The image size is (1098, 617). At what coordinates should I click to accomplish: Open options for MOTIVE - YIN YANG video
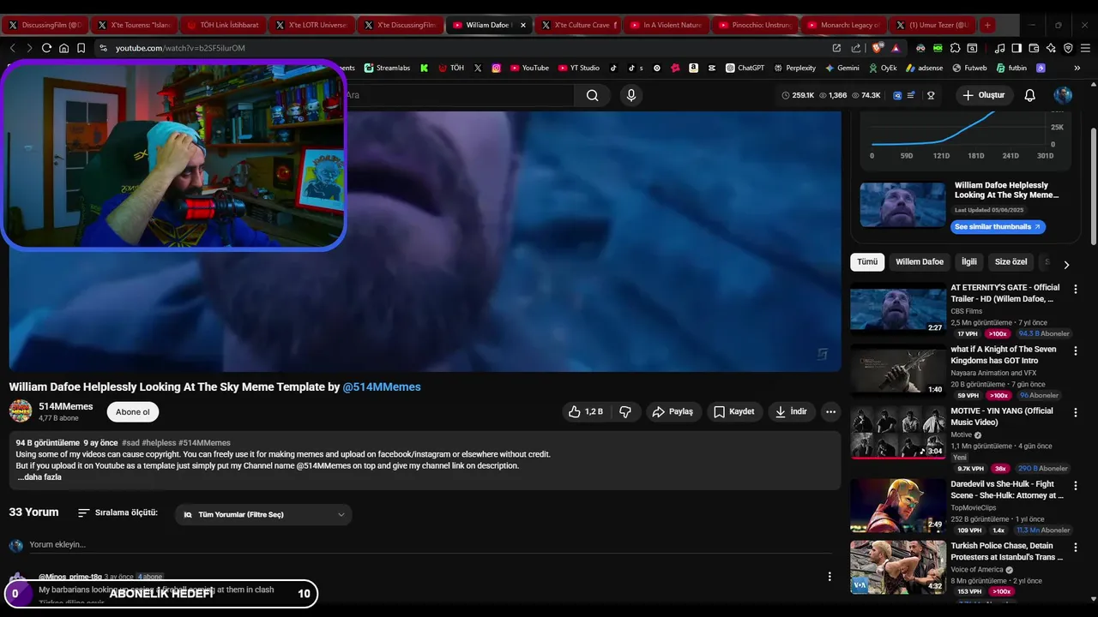click(x=1076, y=412)
